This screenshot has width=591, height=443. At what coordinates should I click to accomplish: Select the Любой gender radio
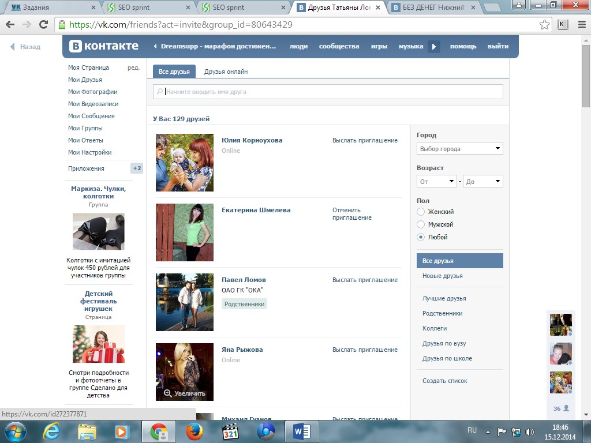point(421,237)
